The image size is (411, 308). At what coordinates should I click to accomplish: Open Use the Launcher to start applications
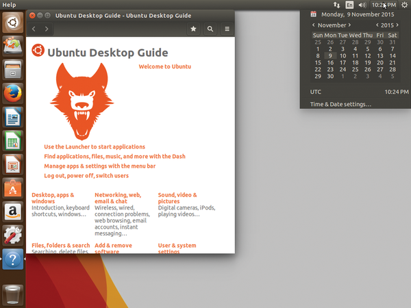pyautogui.click(x=95, y=146)
